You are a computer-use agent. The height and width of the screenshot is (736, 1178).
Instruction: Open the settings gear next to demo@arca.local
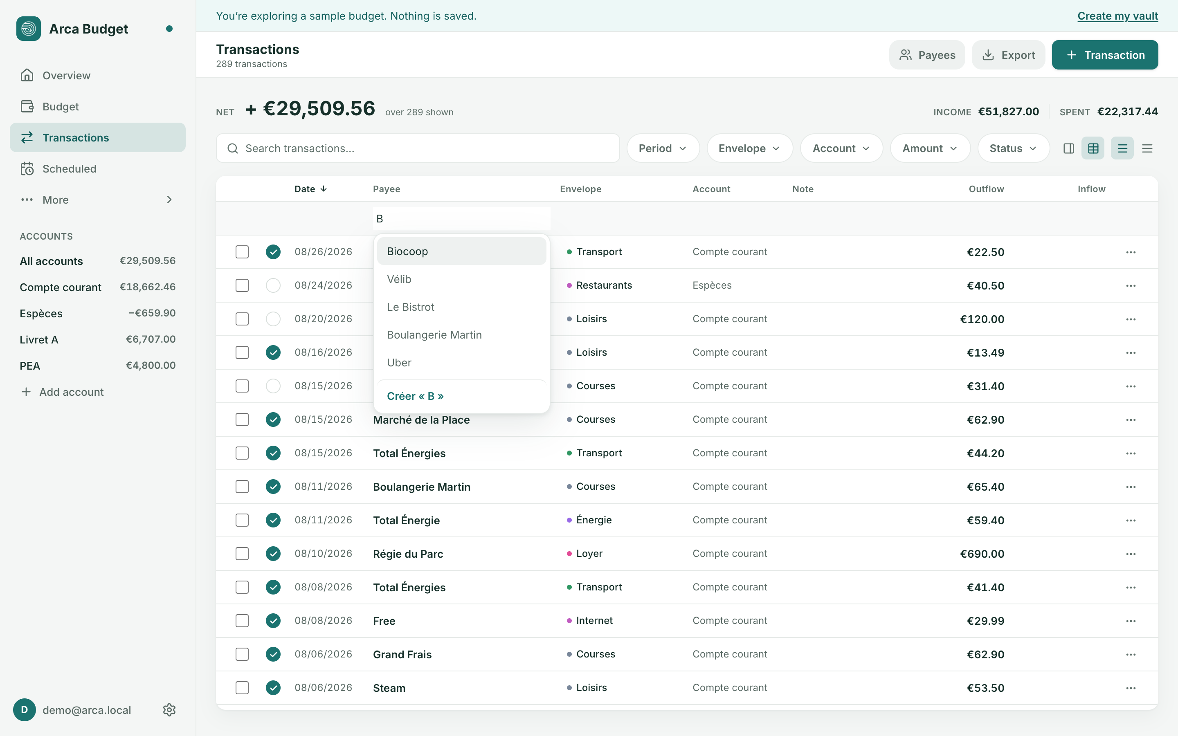point(169,710)
